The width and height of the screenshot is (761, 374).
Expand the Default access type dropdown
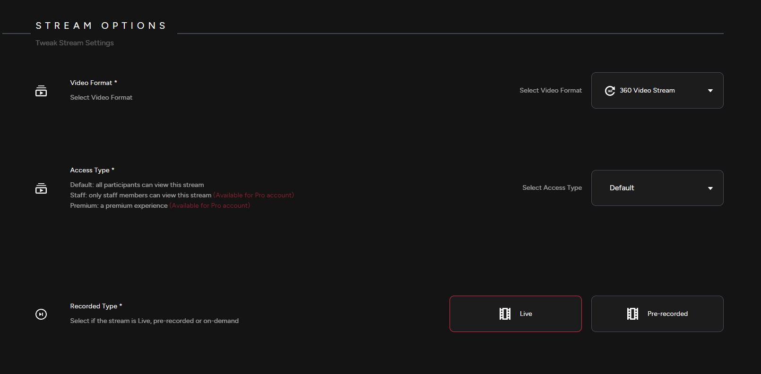pyautogui.click(x=657, y=188)
